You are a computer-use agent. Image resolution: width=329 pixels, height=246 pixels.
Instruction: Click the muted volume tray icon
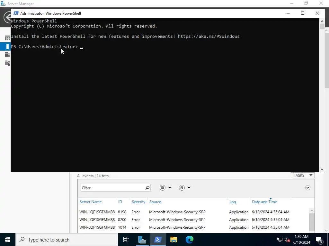[x=287, y=240]
